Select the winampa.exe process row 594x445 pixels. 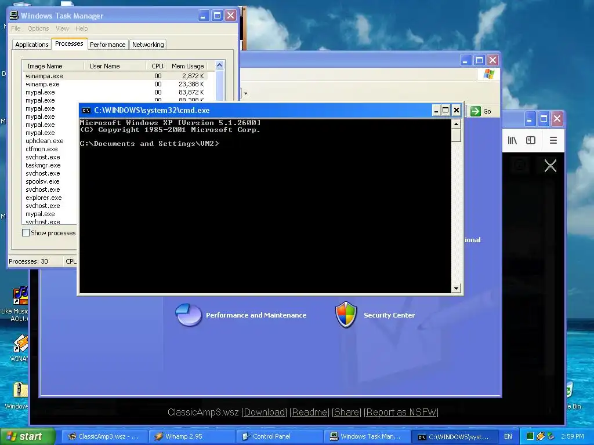115,76
